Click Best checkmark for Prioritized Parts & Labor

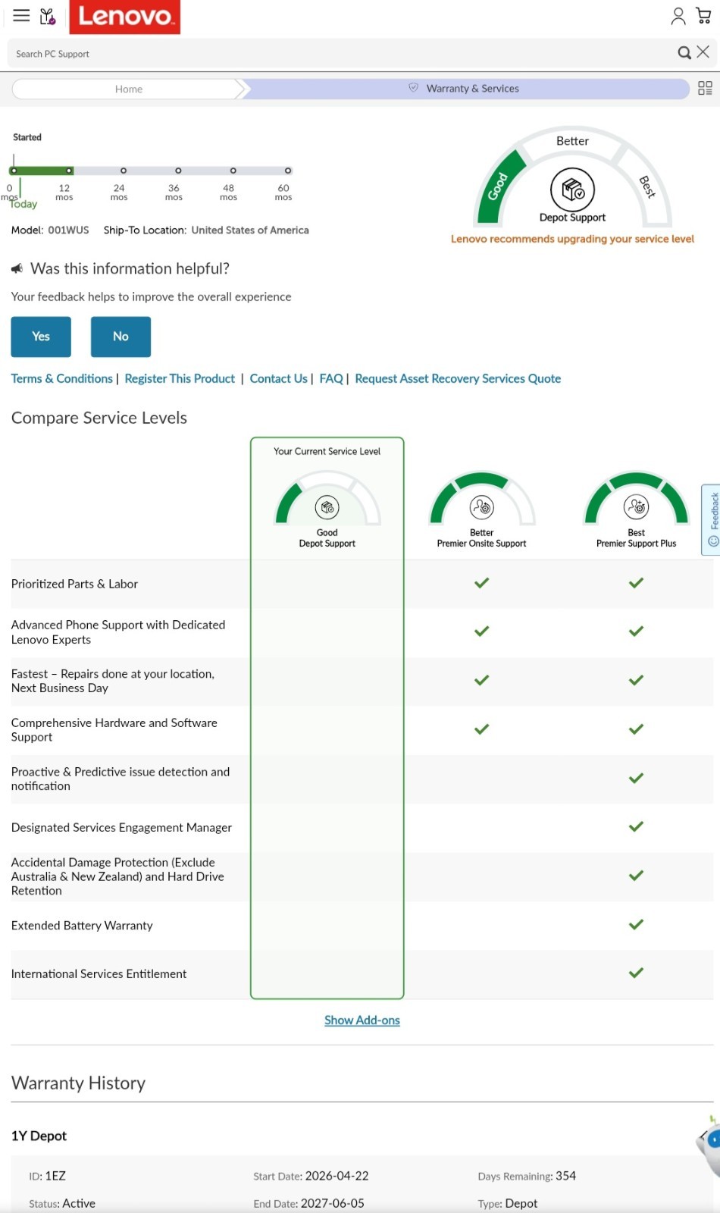[636, 583]
